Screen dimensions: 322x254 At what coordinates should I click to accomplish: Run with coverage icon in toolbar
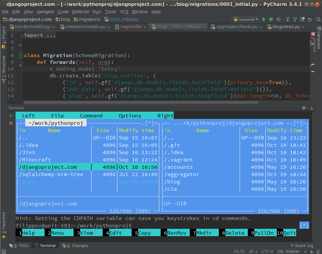[x=278, y=19]
